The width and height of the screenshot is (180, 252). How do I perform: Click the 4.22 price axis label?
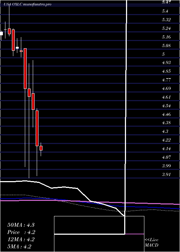pyautogui.click(x=166, y=140)
